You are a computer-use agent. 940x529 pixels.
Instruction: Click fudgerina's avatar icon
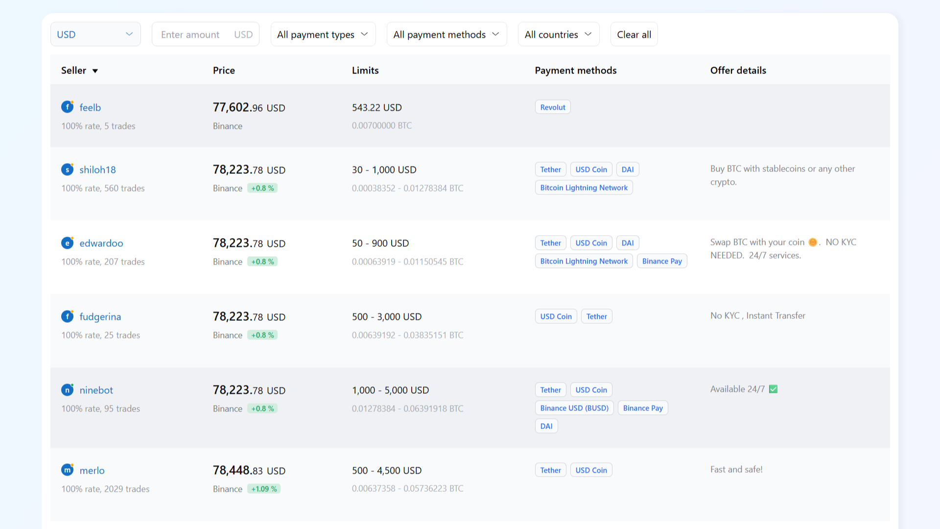coord(67,316)
